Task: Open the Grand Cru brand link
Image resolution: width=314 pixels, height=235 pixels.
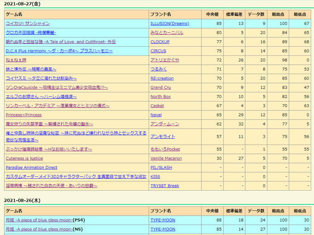Action: coord(161,87)
